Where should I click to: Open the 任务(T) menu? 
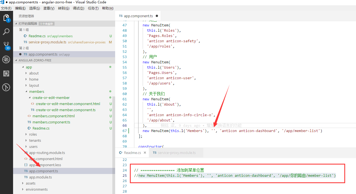(93, 8)
